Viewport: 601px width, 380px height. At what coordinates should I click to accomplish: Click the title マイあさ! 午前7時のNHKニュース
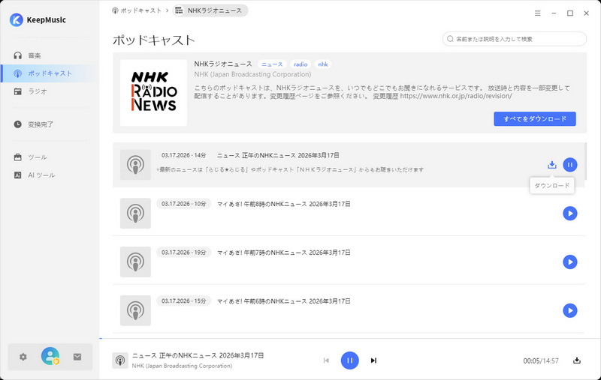[x=284, y=253]
